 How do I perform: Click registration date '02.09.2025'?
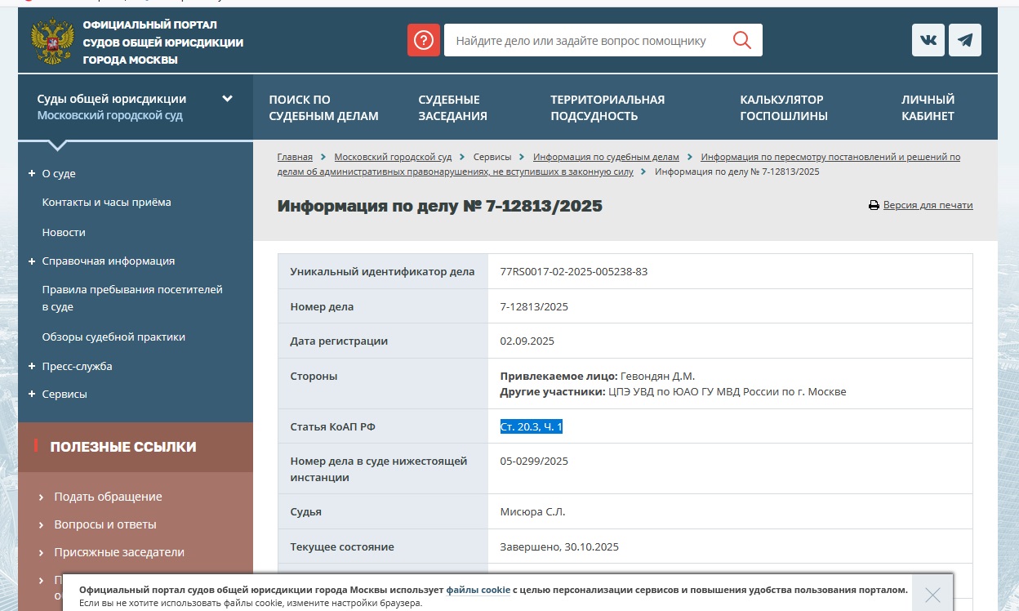click(x=527, y=341)
